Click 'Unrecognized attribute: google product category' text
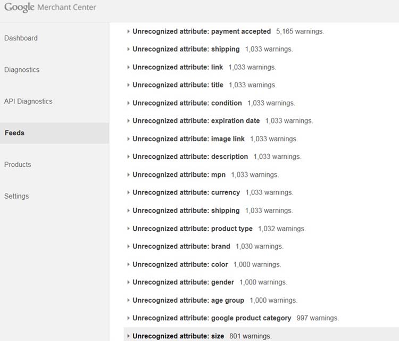 click(212, 318)
